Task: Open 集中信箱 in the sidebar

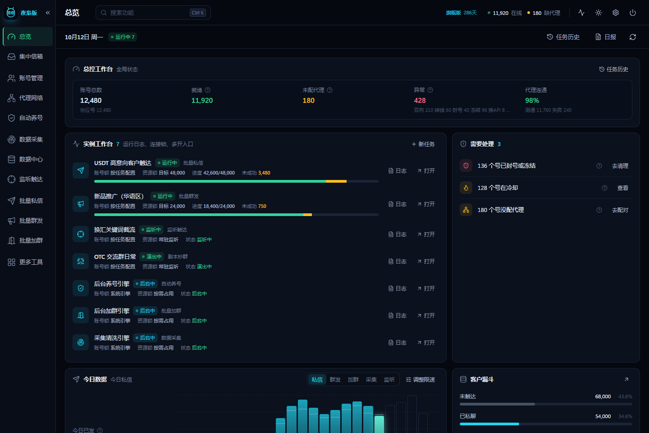Action: 27,56
